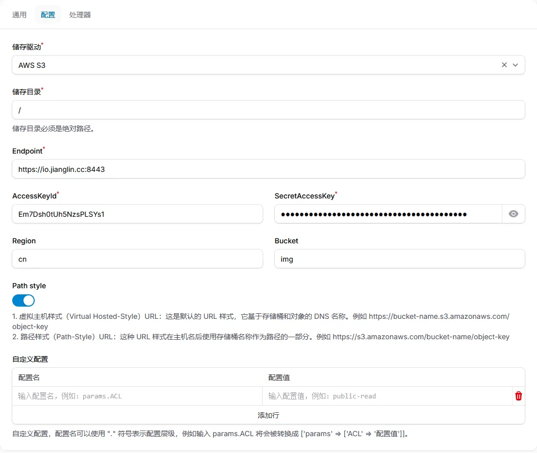The image size is (537, 453).
Task: Click the 配置值 input in custom config
Action: pos(388,396)
